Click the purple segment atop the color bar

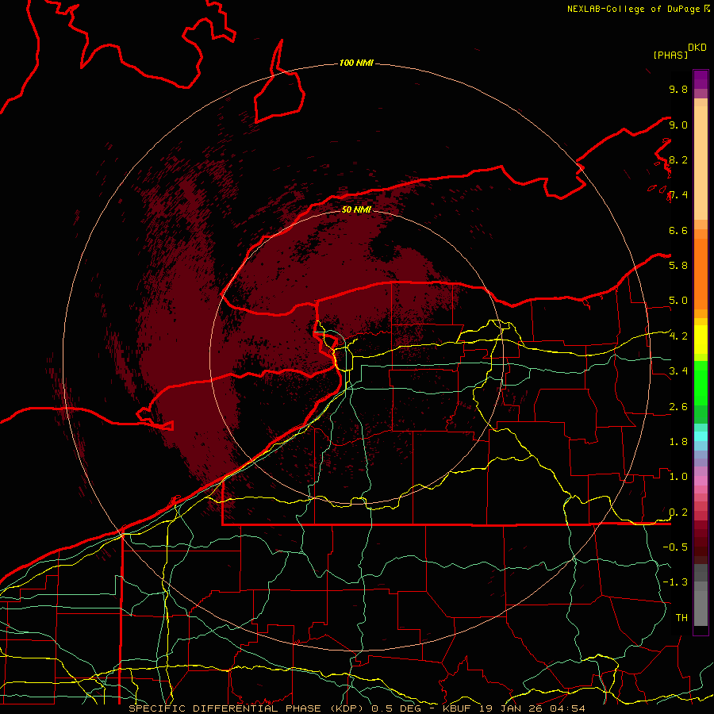(701, 79)
